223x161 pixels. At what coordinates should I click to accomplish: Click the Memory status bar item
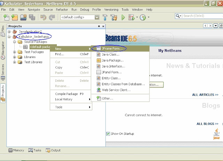point(16,150)
